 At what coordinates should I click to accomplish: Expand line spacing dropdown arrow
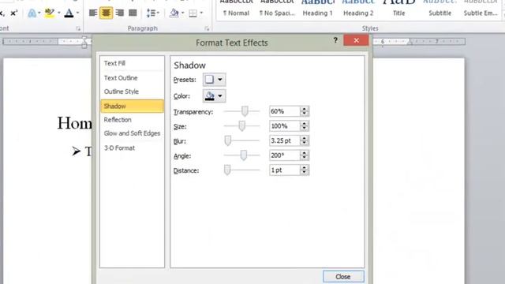coord(158,13)
